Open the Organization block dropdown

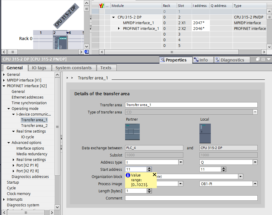pyautogui.click(x=240, y=177)
